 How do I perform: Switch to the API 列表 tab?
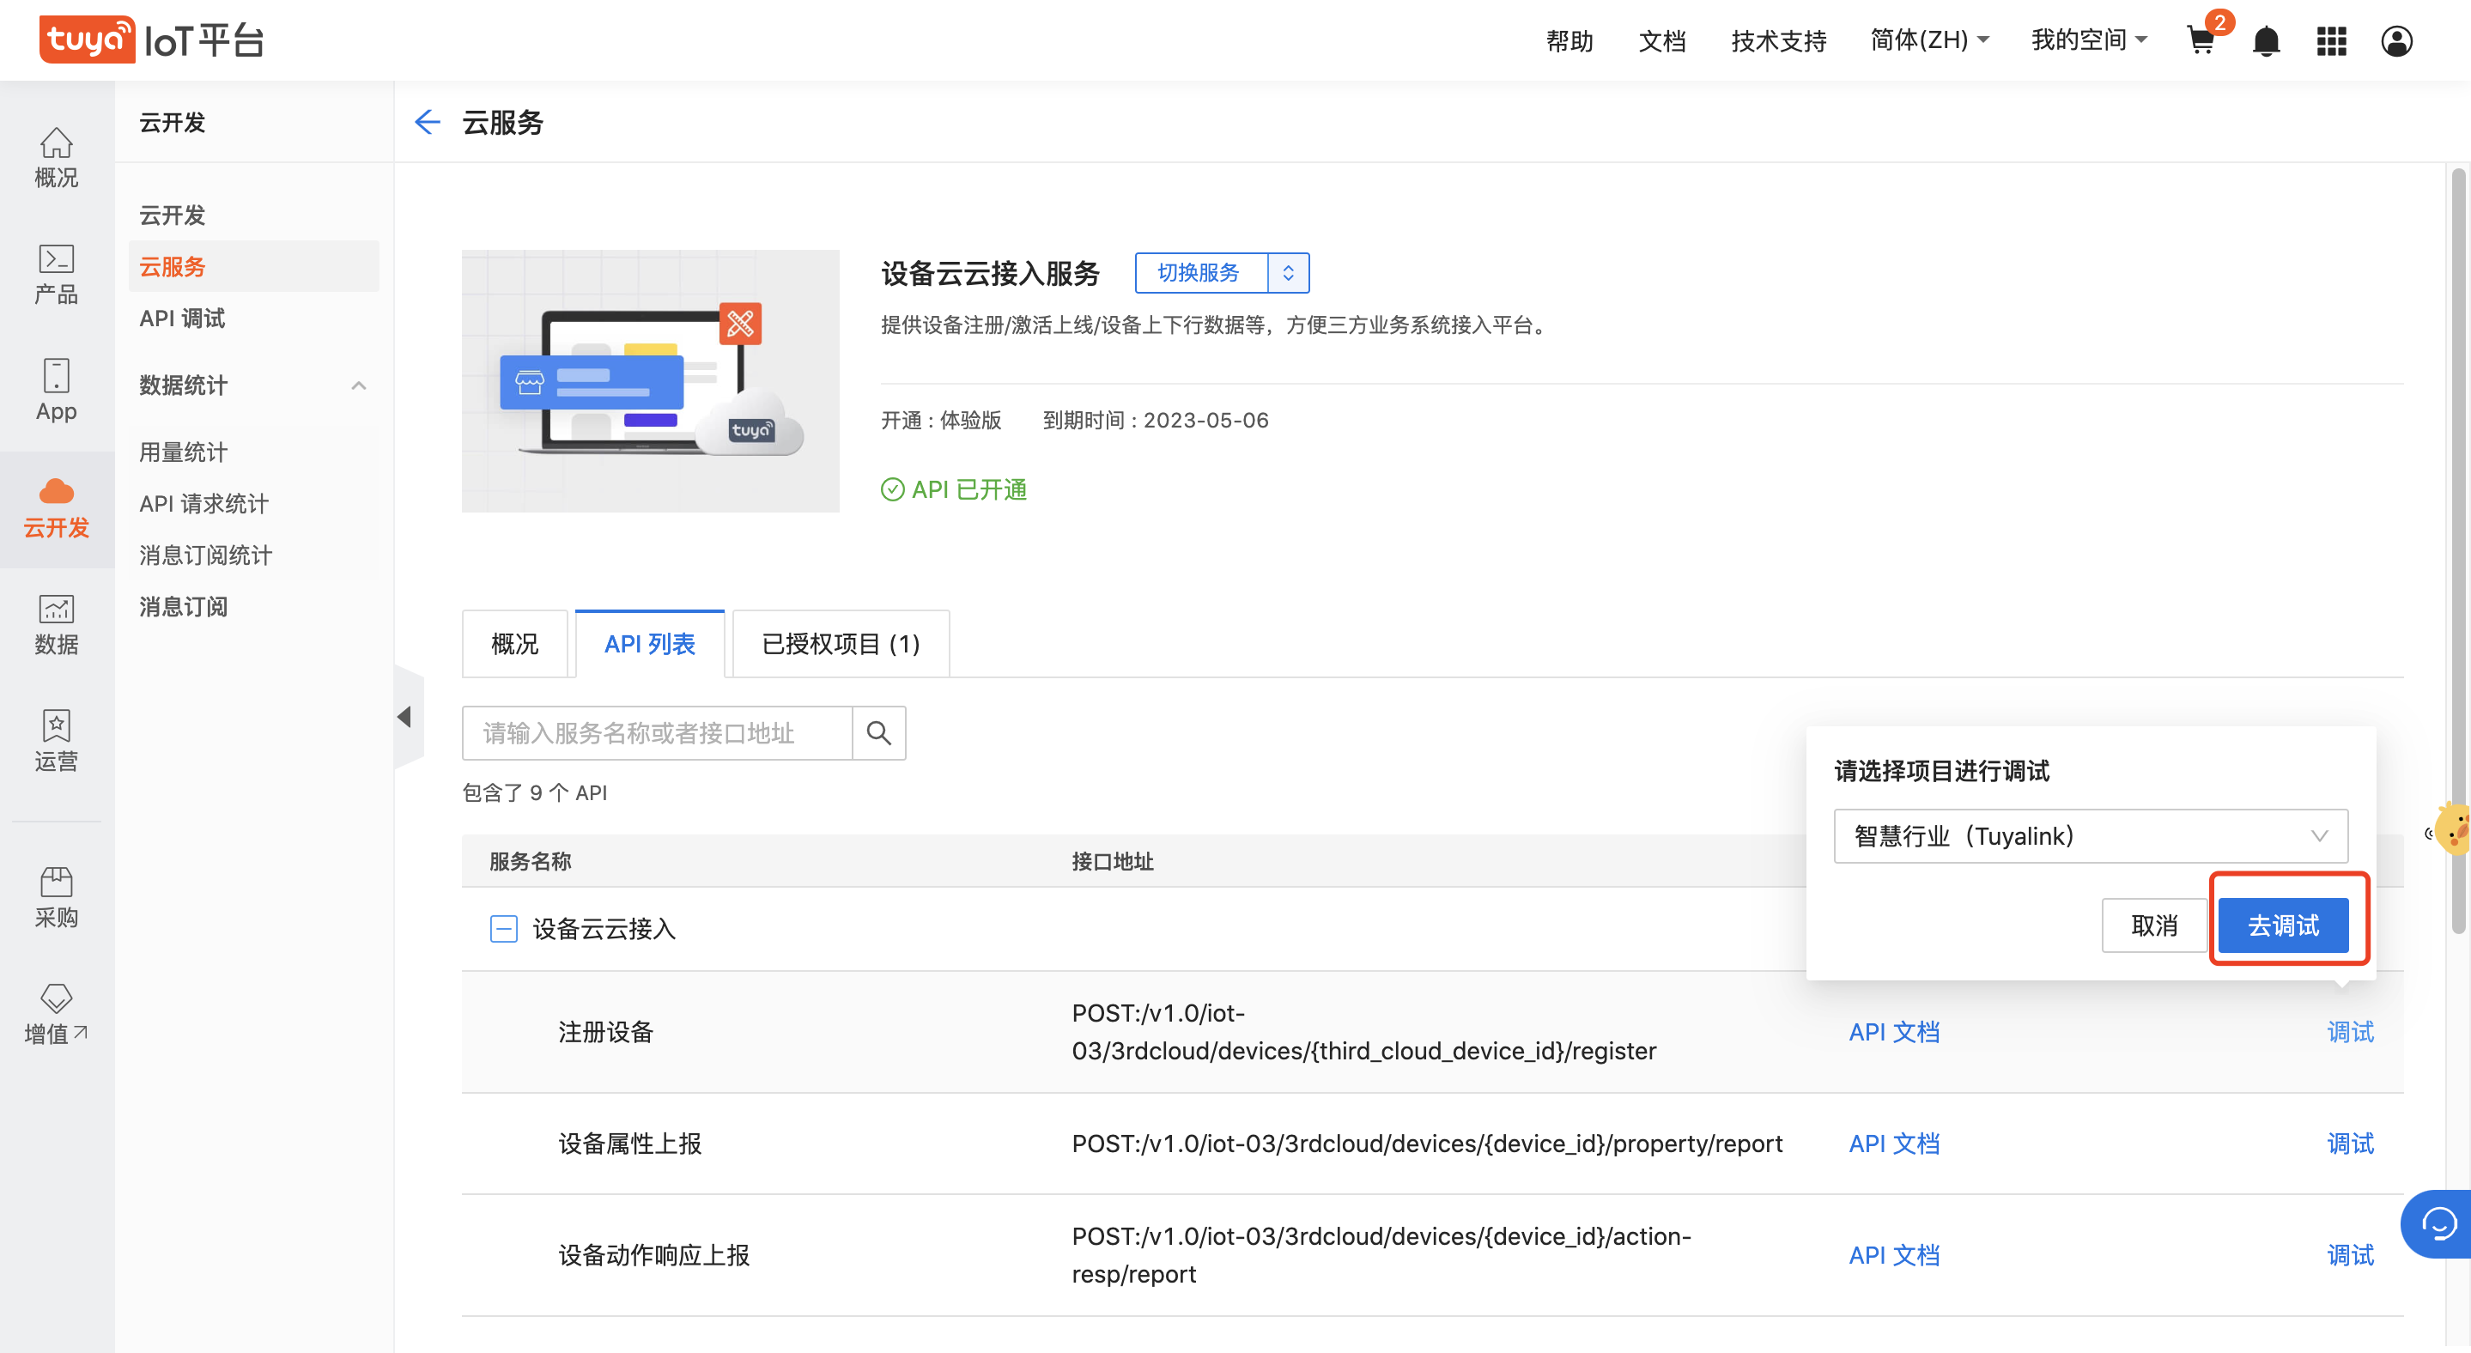click(649, 645)
